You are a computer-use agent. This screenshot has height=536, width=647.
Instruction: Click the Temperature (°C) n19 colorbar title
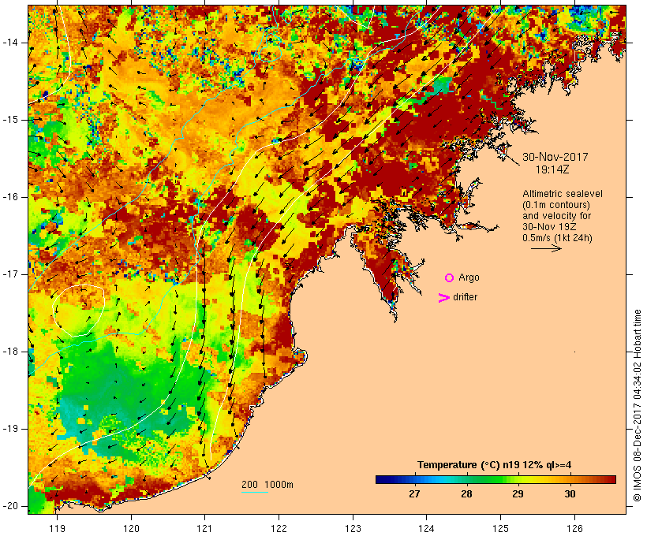(495, 465)
